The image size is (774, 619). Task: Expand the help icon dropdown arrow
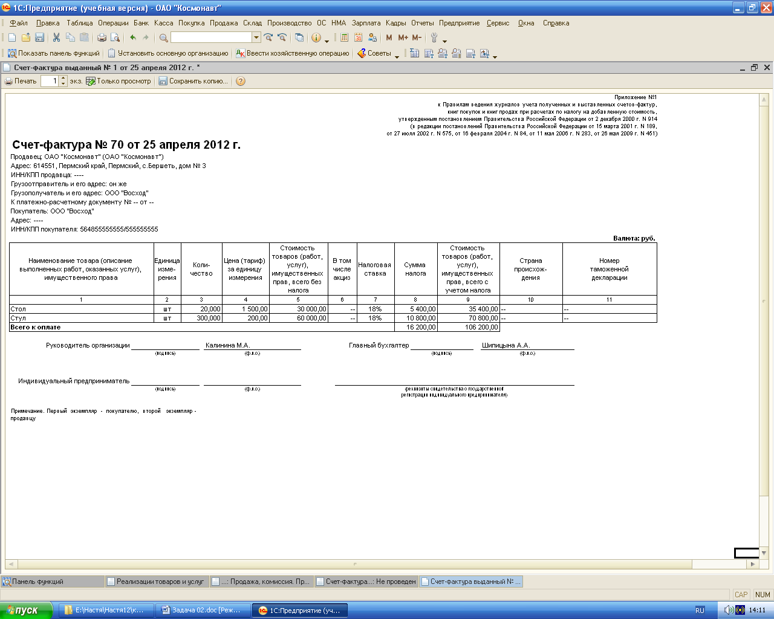tap(327, 40)
